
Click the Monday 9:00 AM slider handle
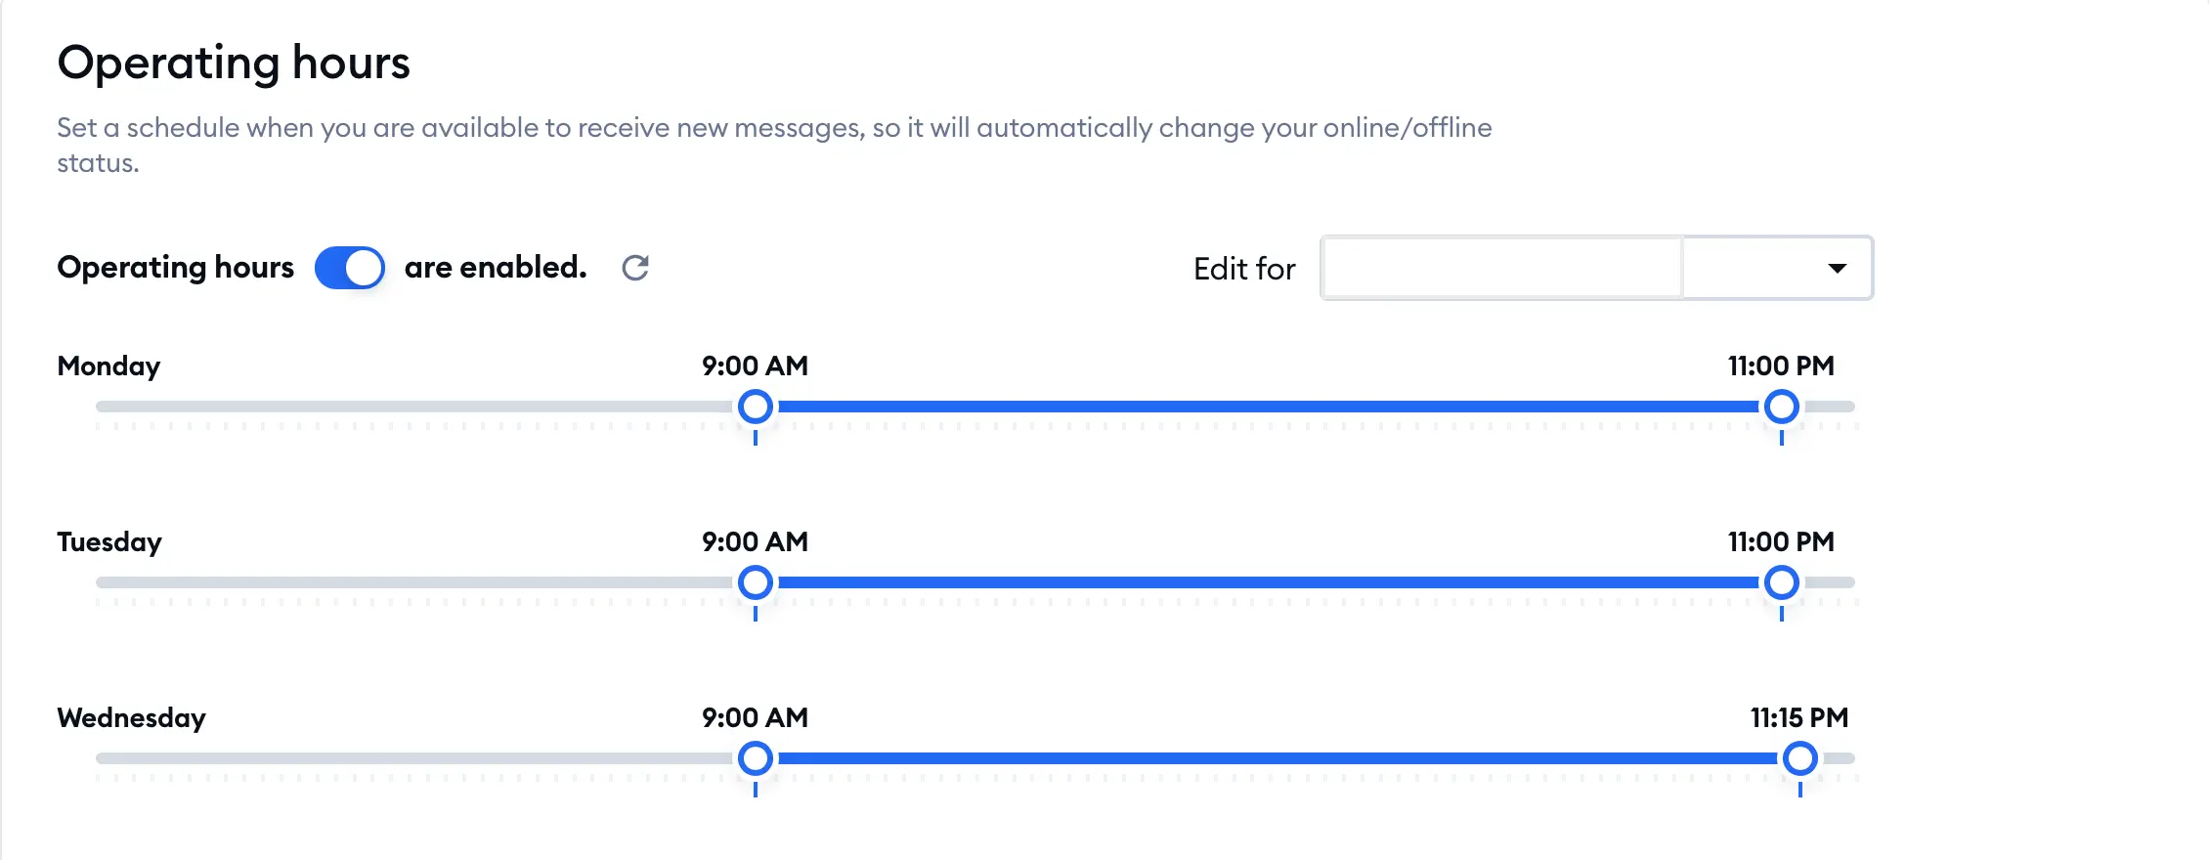pos(756,407)
